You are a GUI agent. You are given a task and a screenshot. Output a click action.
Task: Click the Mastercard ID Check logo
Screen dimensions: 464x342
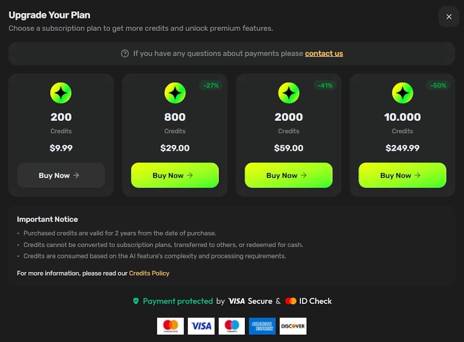click(x=308, y=301)
